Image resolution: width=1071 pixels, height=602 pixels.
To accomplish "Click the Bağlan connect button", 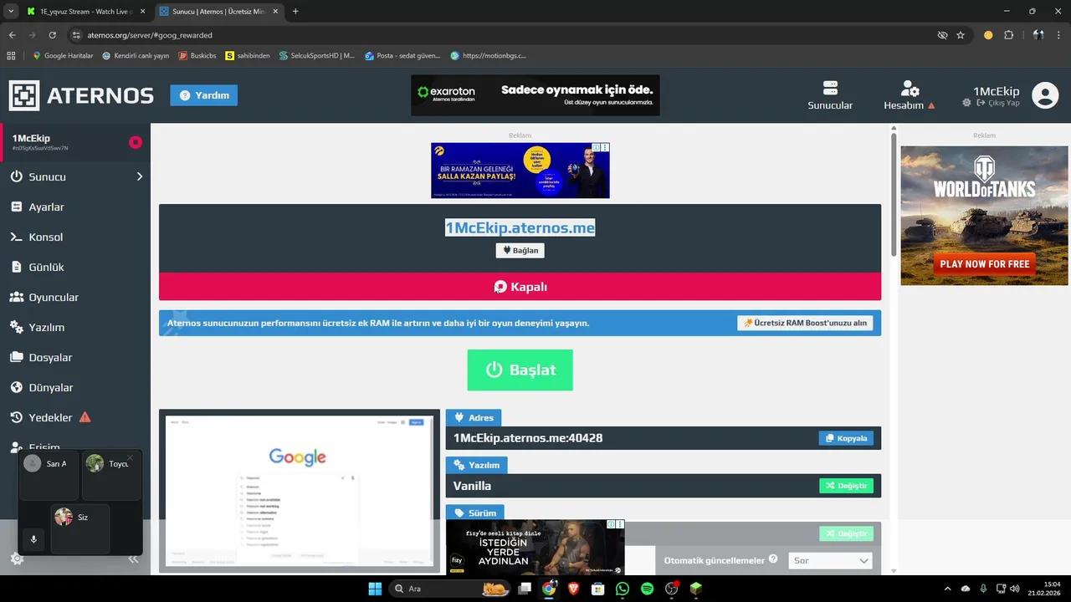I will (520, 250).
